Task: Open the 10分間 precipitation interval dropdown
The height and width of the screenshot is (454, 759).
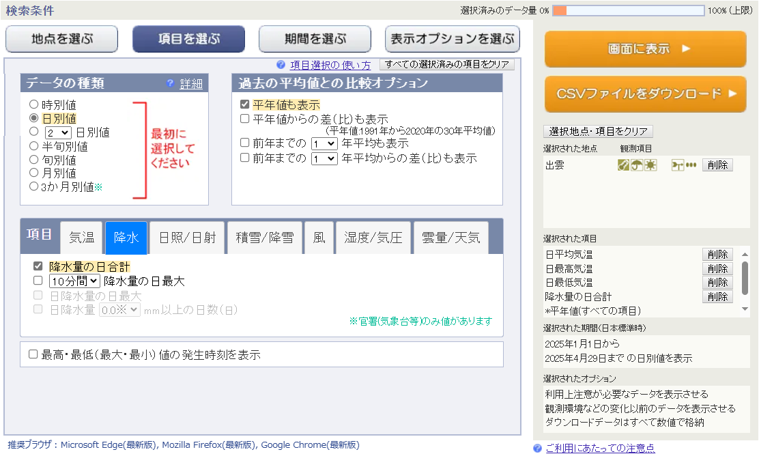Action: coord(74,281)
